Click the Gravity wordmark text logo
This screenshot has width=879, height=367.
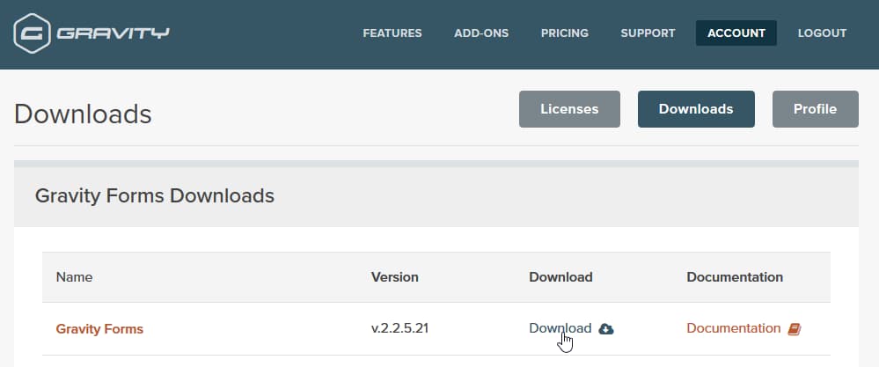pos(113,33)
